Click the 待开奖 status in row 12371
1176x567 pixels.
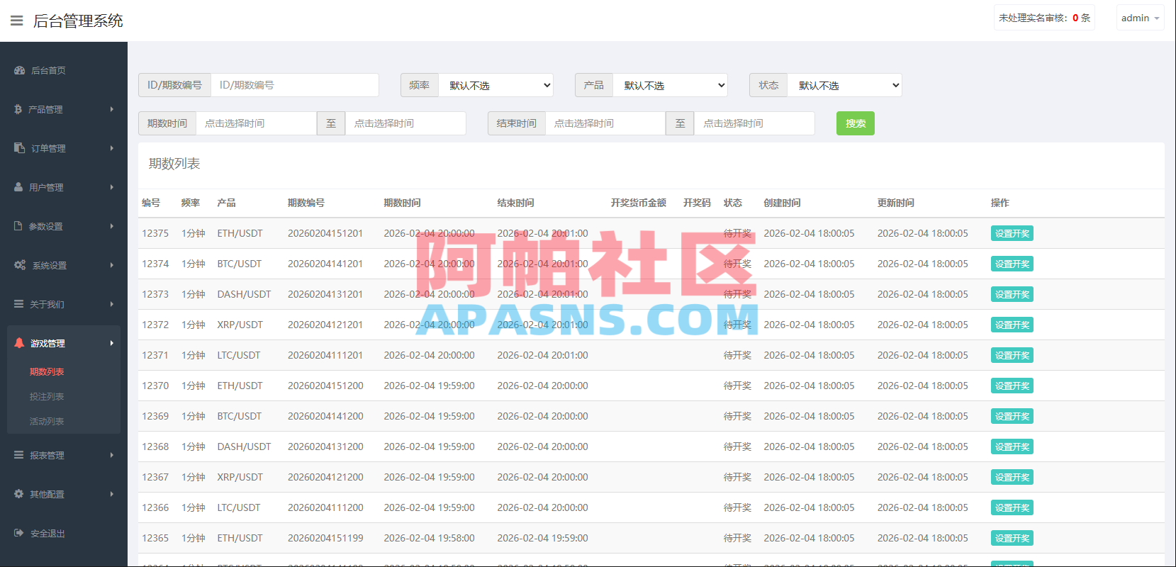[737, 355]
